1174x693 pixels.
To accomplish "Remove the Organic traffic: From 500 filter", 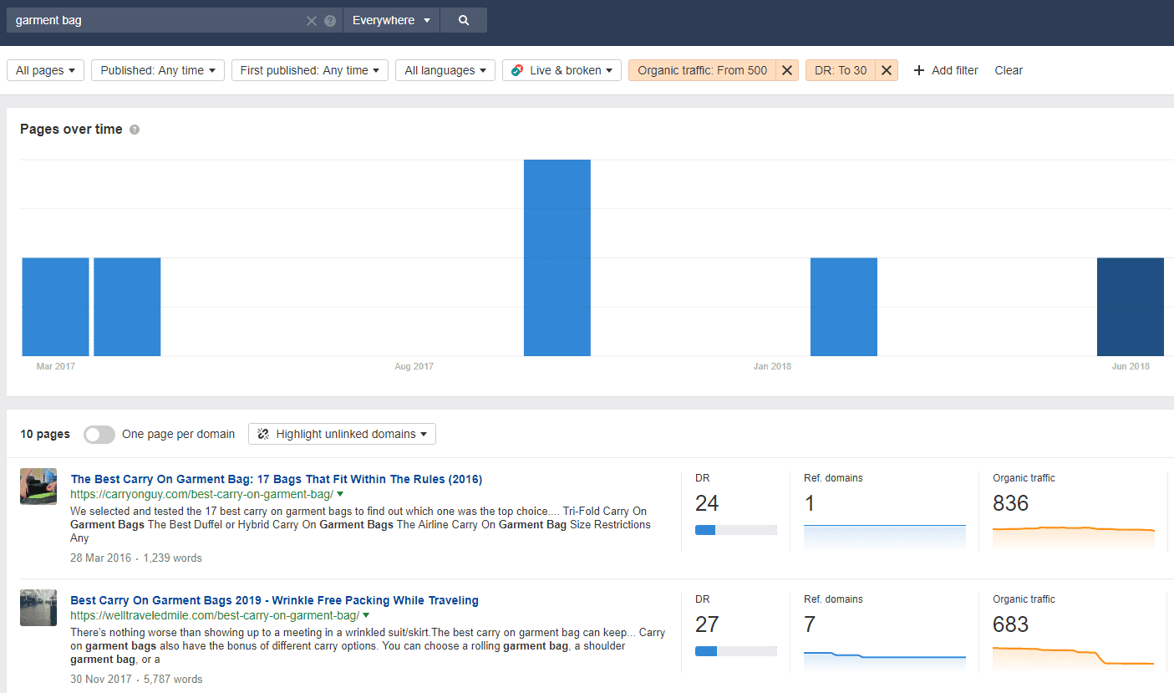I will pyautogui.click(x=787, y=70).
